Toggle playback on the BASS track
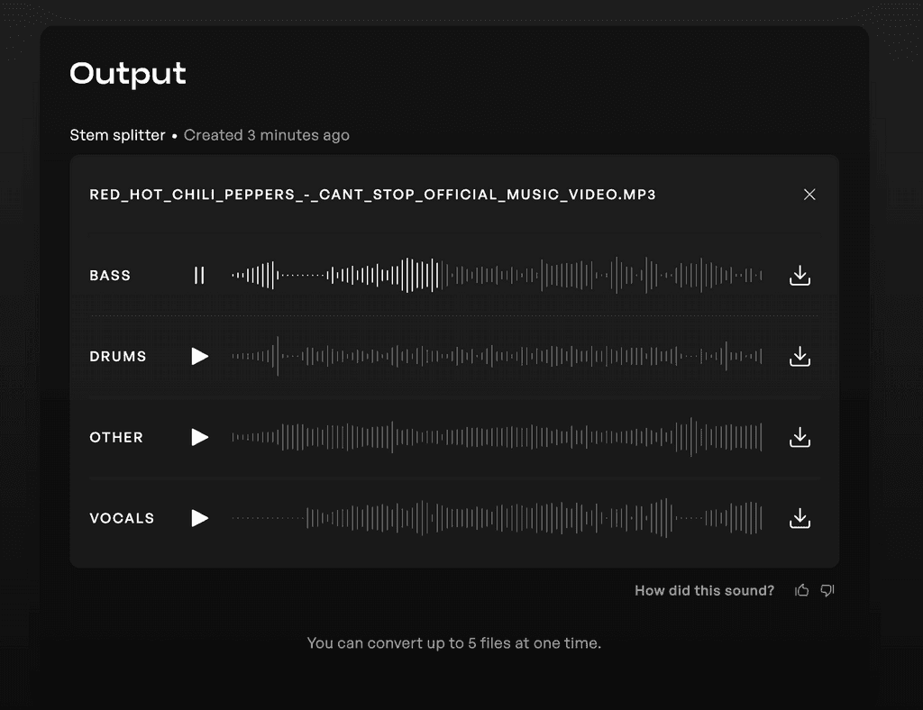Viewport: 923px width, 710px height. tap(199, 275)
